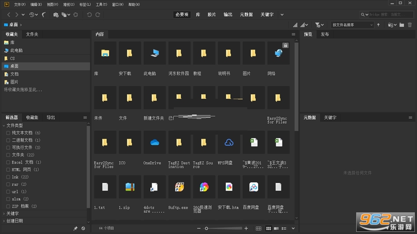Viewport: 417px width, 234px height.
Task: Switch to the 文件夹 panel tab
Action: tap(32, 34)
